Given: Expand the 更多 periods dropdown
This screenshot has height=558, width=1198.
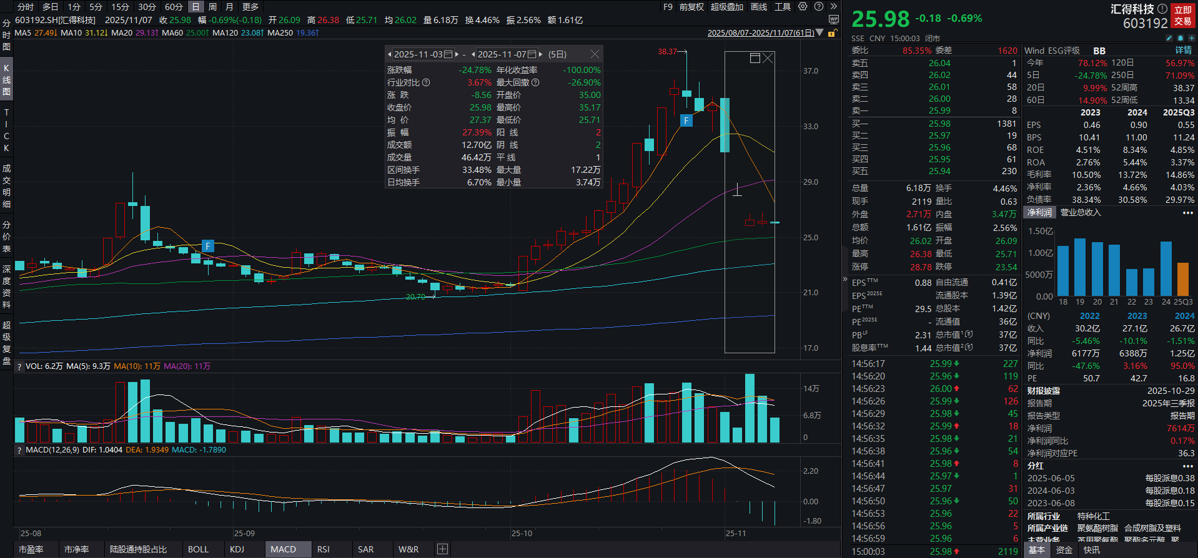Looking at the screenshot, I should (x=250, y=7).
